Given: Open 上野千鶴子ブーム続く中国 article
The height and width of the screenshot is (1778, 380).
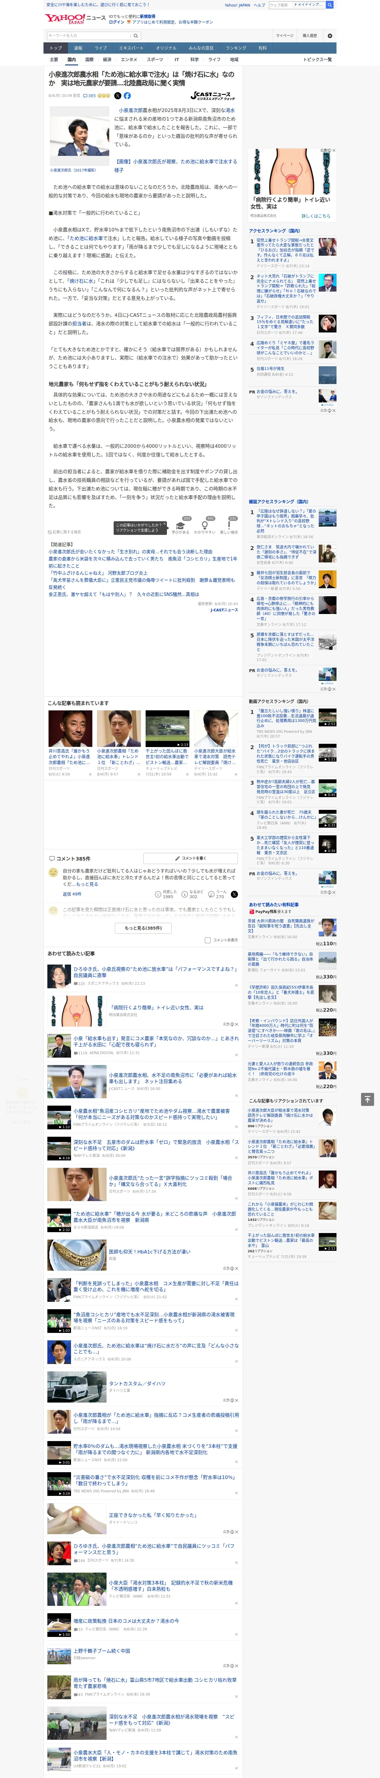Looking at the screenshot, I should [x=102, y=1650].
